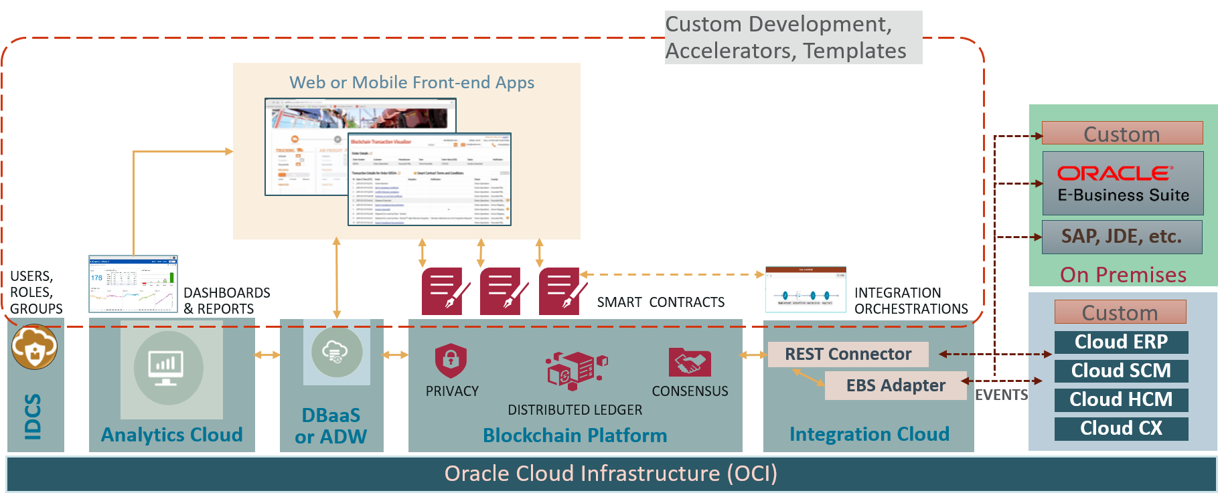Click the leftmost smart contract document icon
The height and width of the screenshot is (503, 1218).
coord(445,291)
